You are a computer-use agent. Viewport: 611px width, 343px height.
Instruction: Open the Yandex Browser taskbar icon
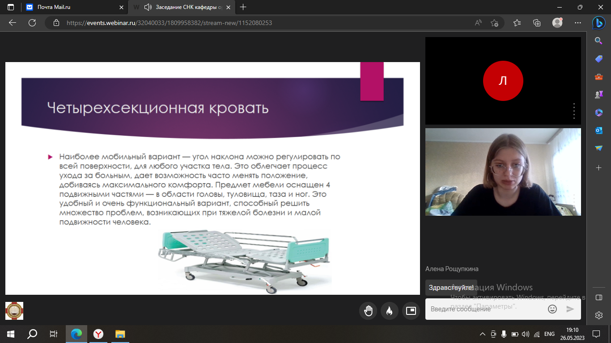pos(98,334)
